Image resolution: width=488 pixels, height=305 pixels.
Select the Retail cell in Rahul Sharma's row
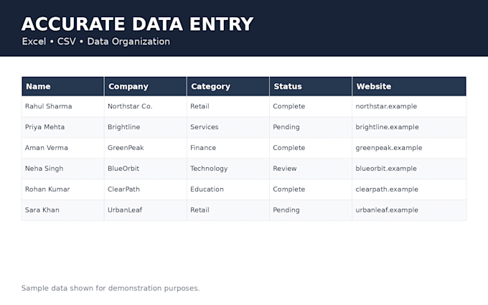pyautogui.click(x=228, y=106)
